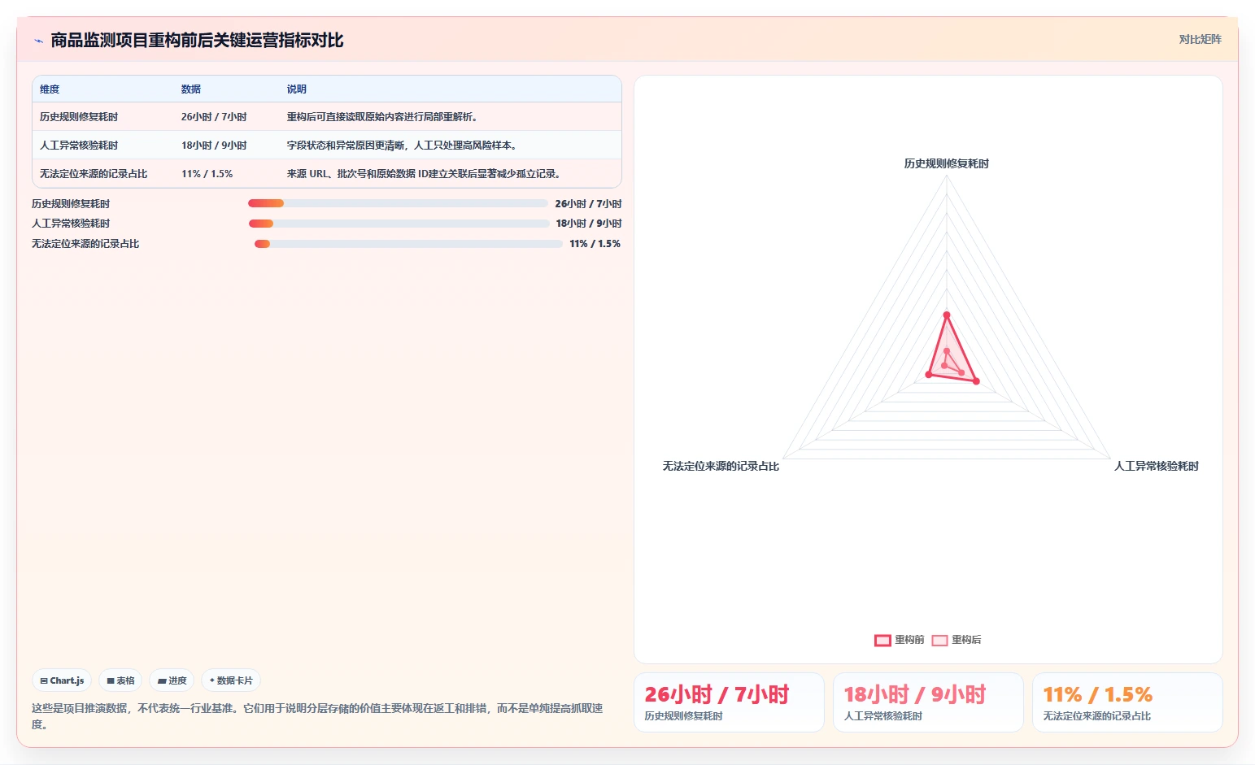Click footnote text about 项目推演数据
Image resolution: width=1255 pixels, height=765 pixels.
[x=317, y=716]
